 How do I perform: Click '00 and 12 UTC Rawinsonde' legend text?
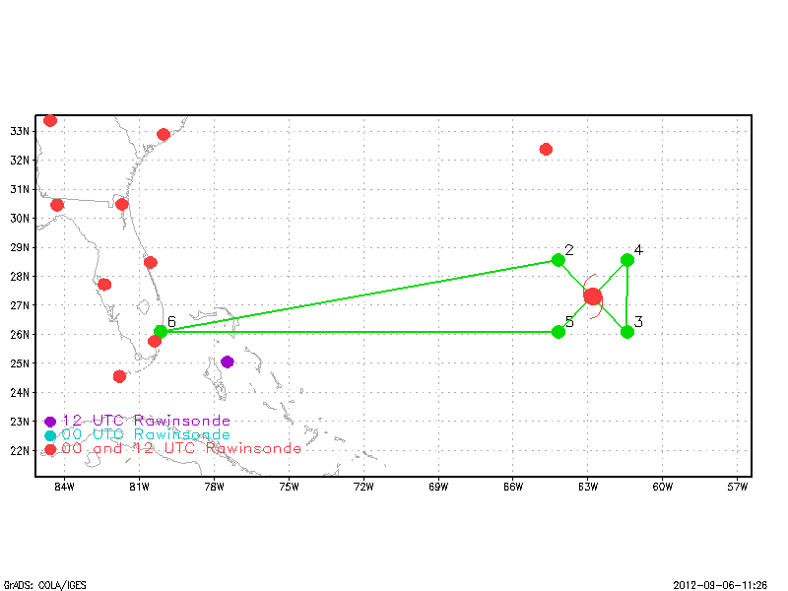click(181, 448)
